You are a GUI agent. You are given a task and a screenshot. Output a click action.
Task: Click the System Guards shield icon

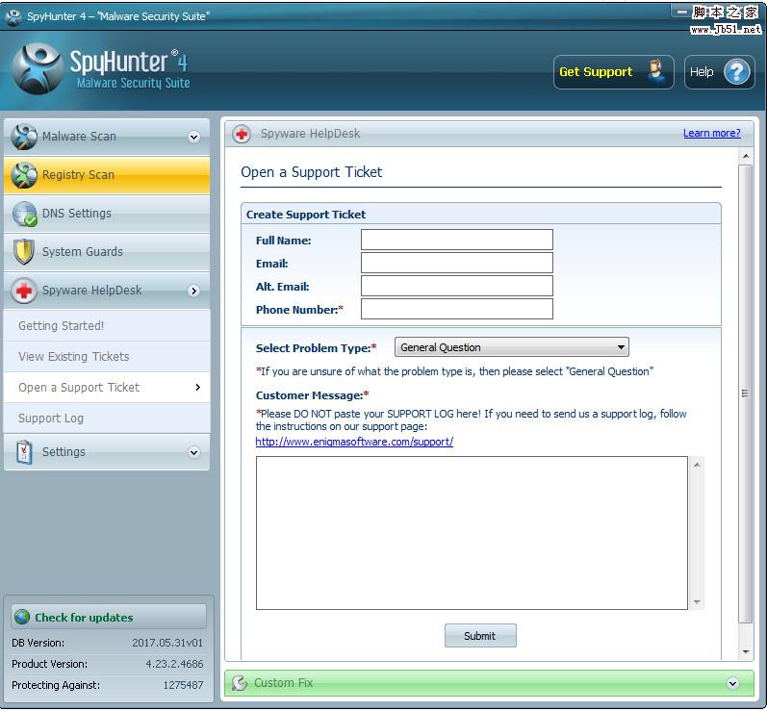coord(23,252)
